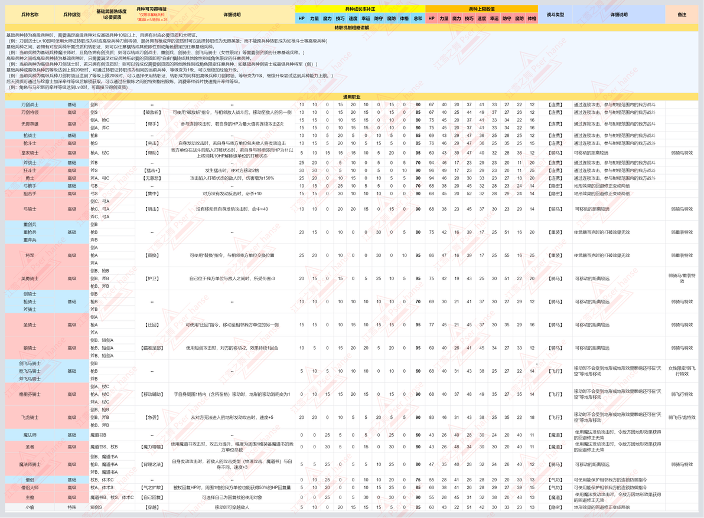
Task: Select the 魔法师骑士 class name cell
Action: (30, 464)
